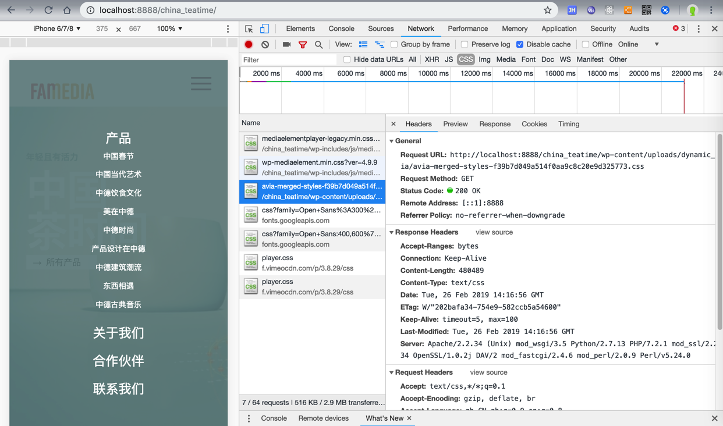The width and height of the screenshot is (723, 426).
Task: Open Remote devices drawer tab
Action: (323, 418)
